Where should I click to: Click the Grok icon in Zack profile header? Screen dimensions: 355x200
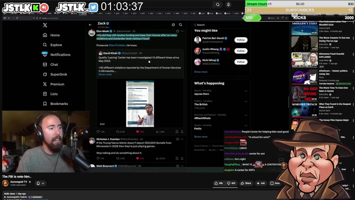pos(173,25)
